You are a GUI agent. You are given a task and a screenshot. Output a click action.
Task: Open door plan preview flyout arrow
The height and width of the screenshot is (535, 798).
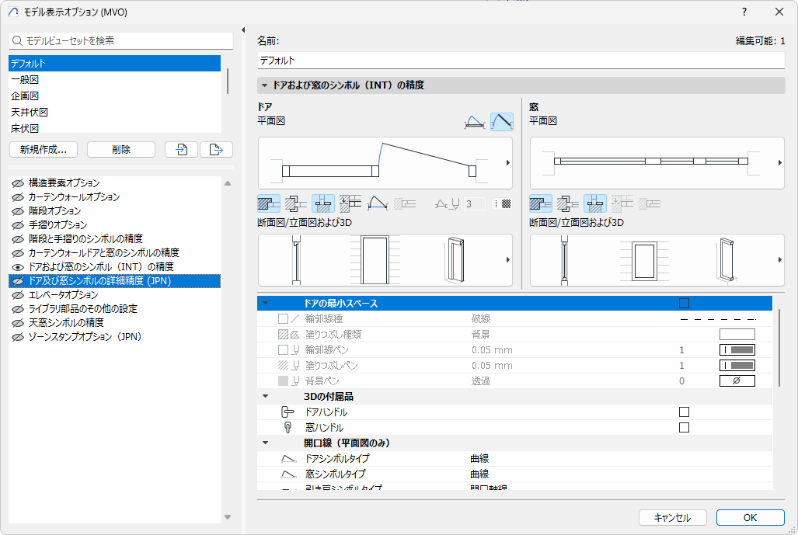pos(507,163)
